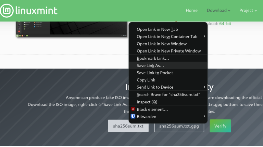Expand the Project navigation dropdown

pyautogui.click(x=248, y=11)
